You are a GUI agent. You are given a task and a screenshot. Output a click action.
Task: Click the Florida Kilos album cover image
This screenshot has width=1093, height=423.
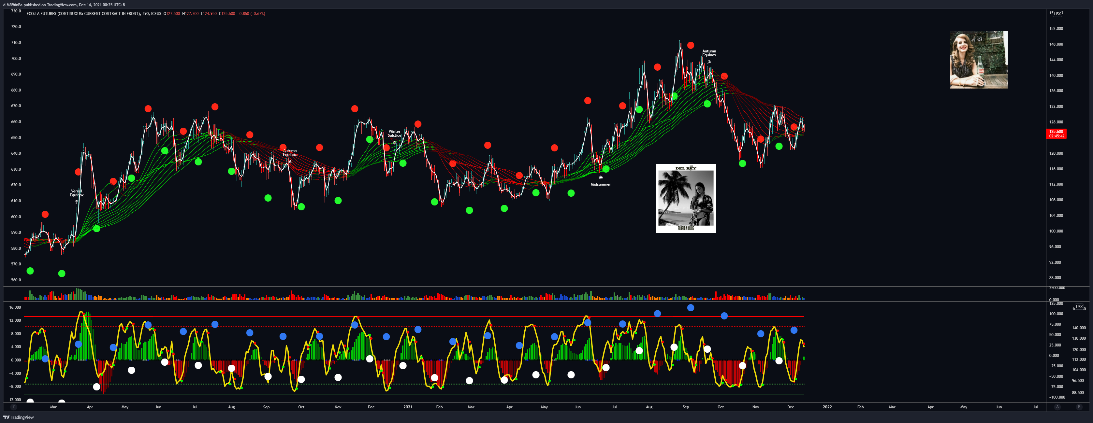pyautogui.click(x=686, y=198)
